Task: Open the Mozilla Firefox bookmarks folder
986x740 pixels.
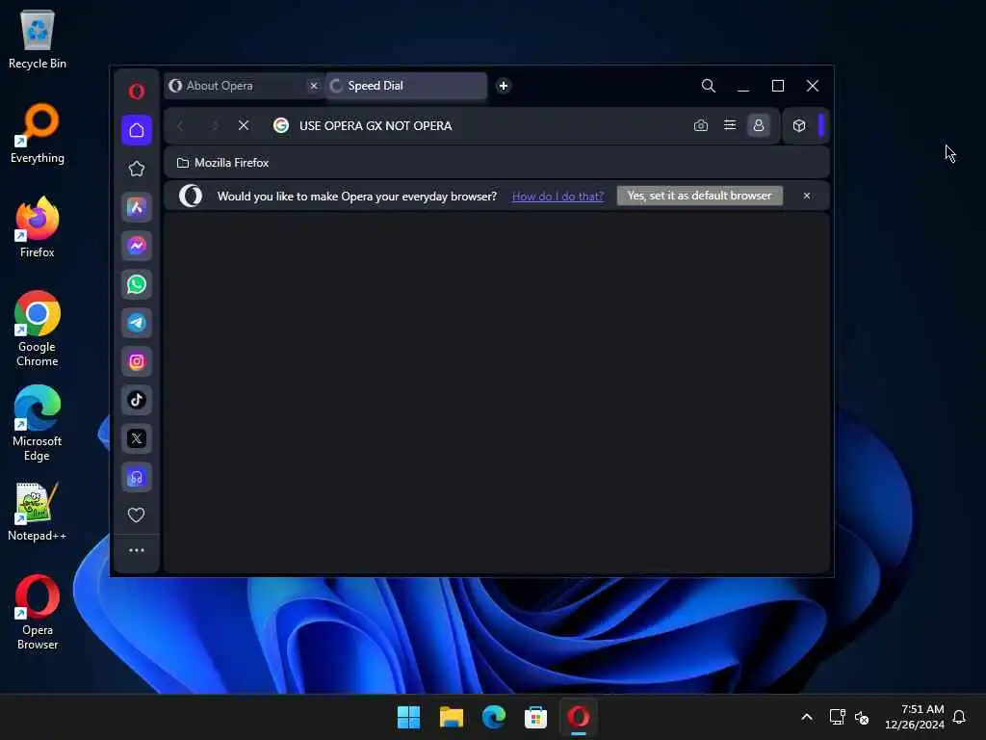Action: (222, 163)
